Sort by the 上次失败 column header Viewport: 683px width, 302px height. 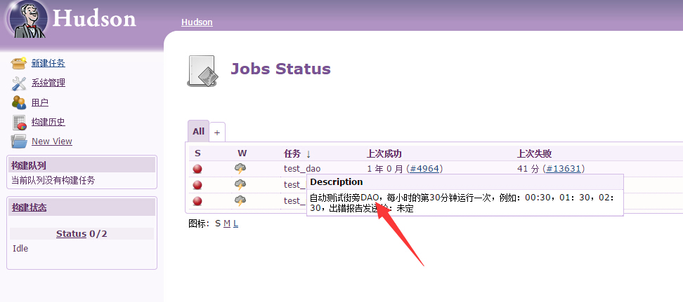pyautogui.click(x=535, y=154)
